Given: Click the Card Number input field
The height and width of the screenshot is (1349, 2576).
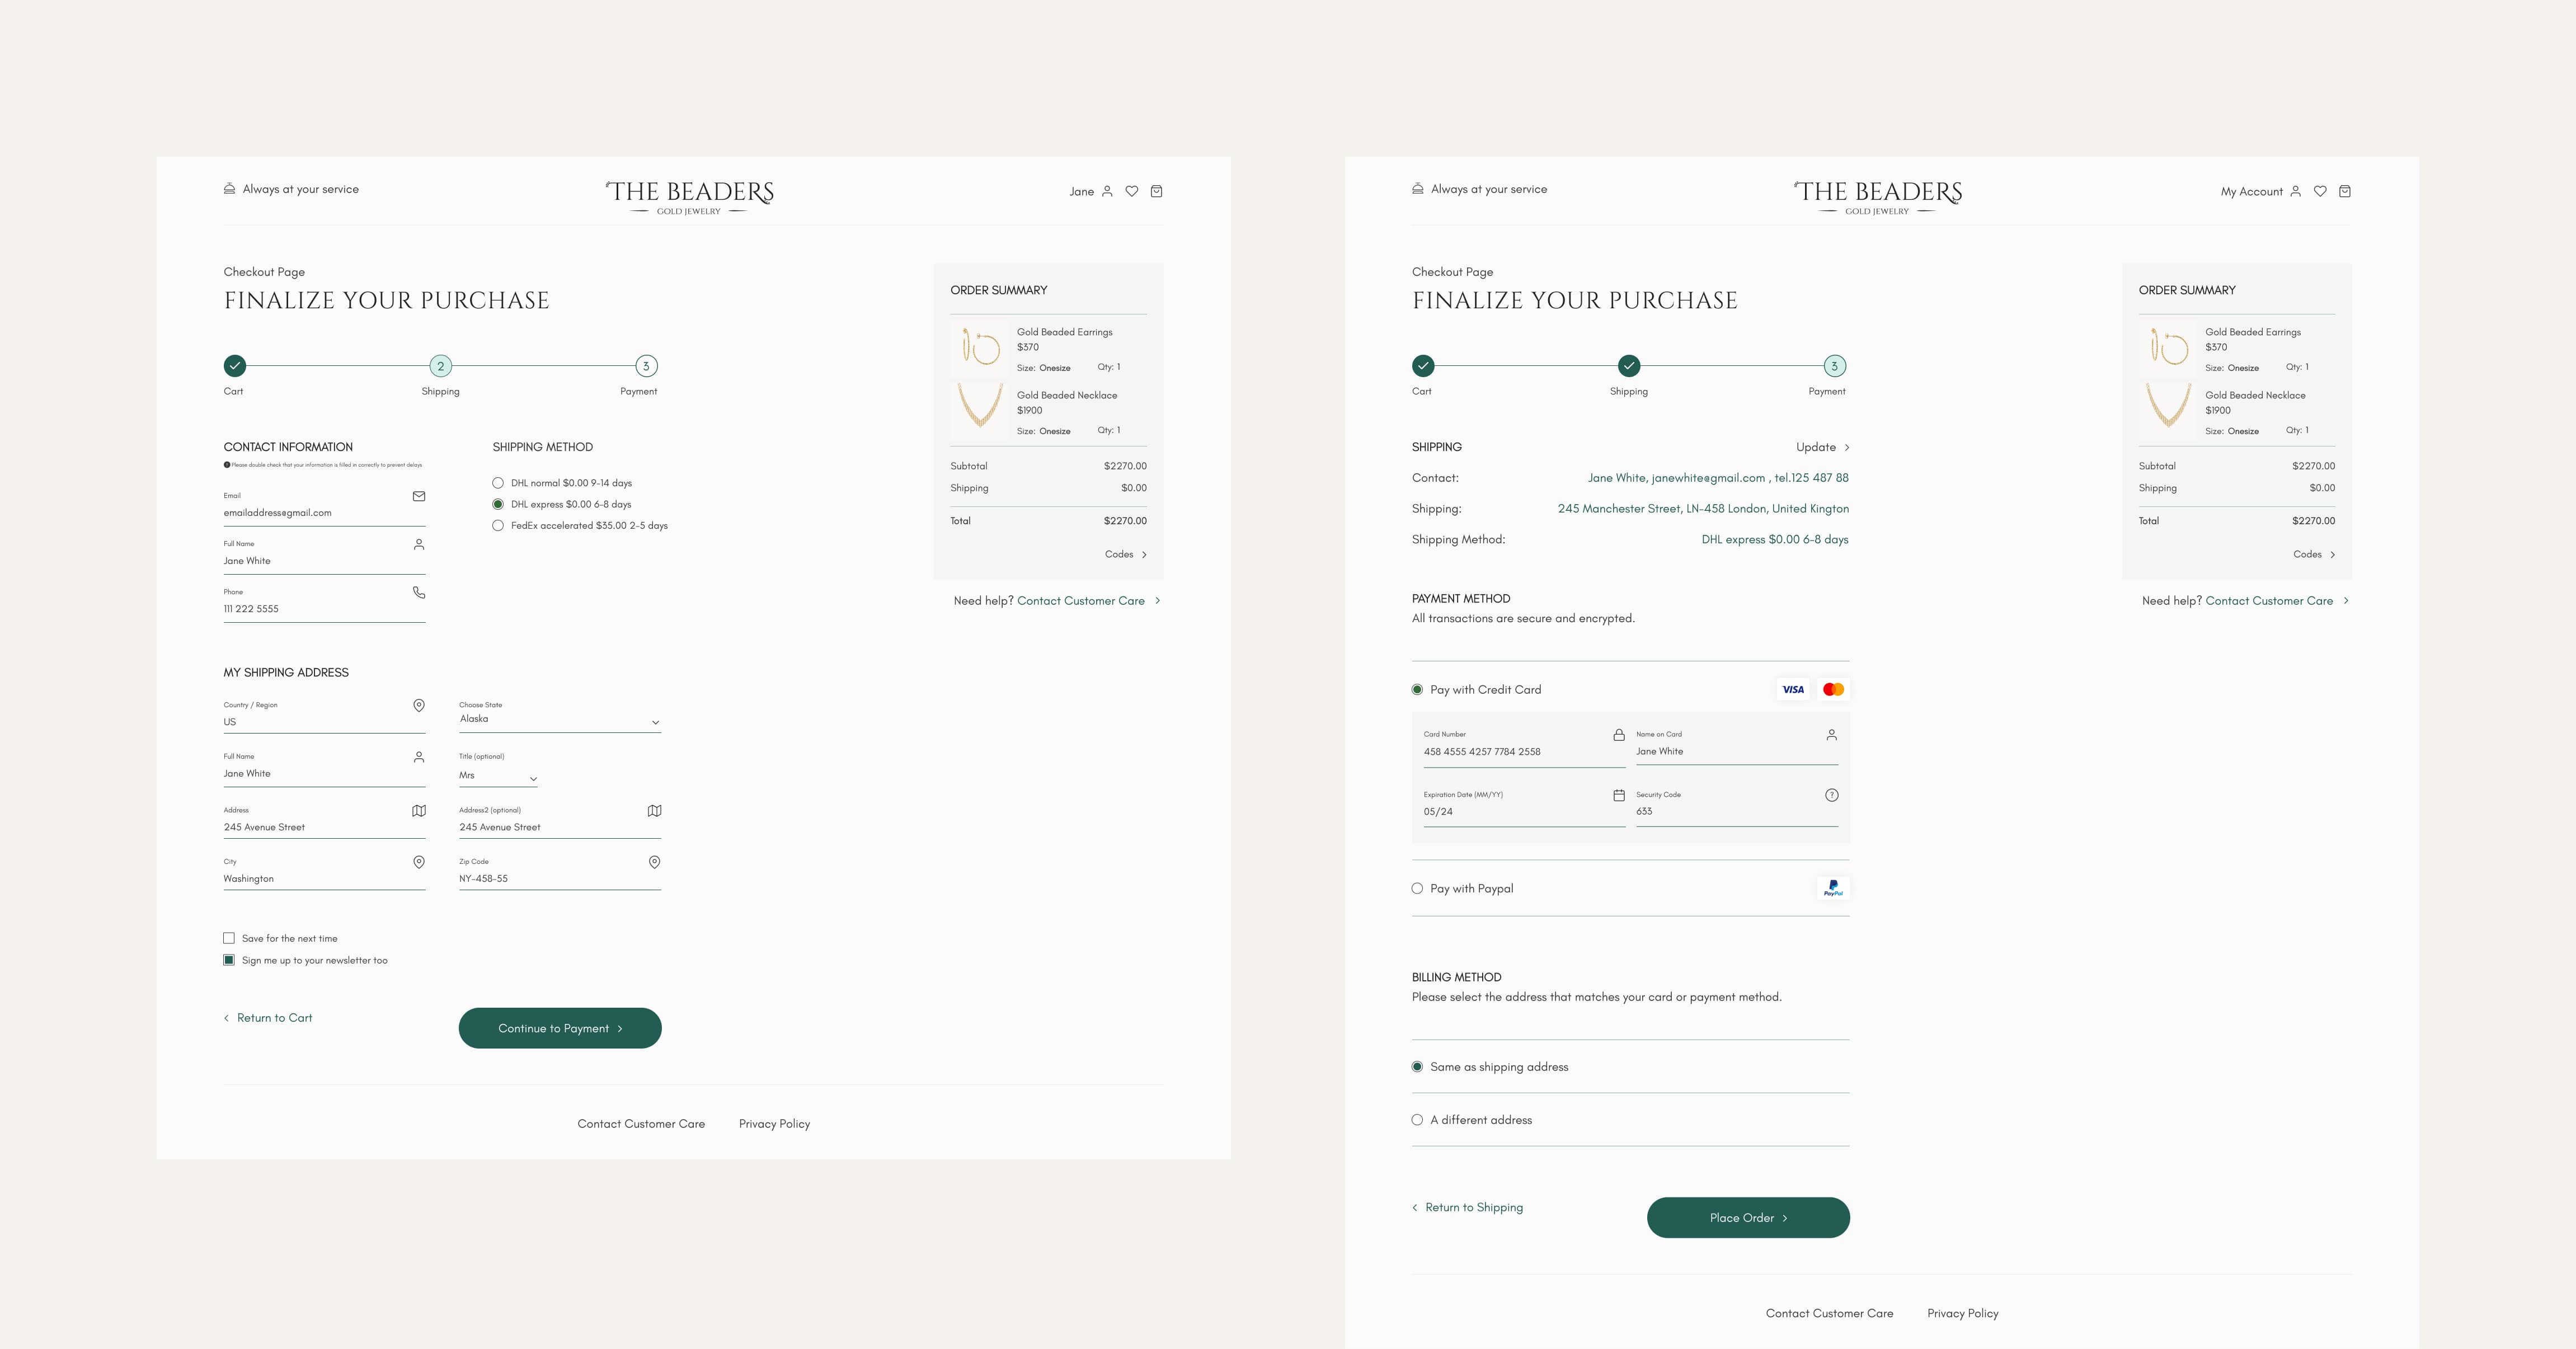Looking at the screenshot, I should pyautogui.click(x=1524, y=747).
